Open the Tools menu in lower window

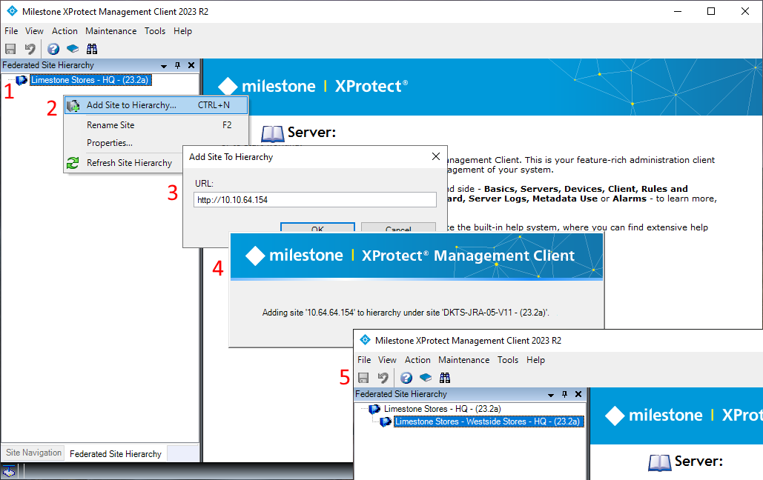click(507, 360)
